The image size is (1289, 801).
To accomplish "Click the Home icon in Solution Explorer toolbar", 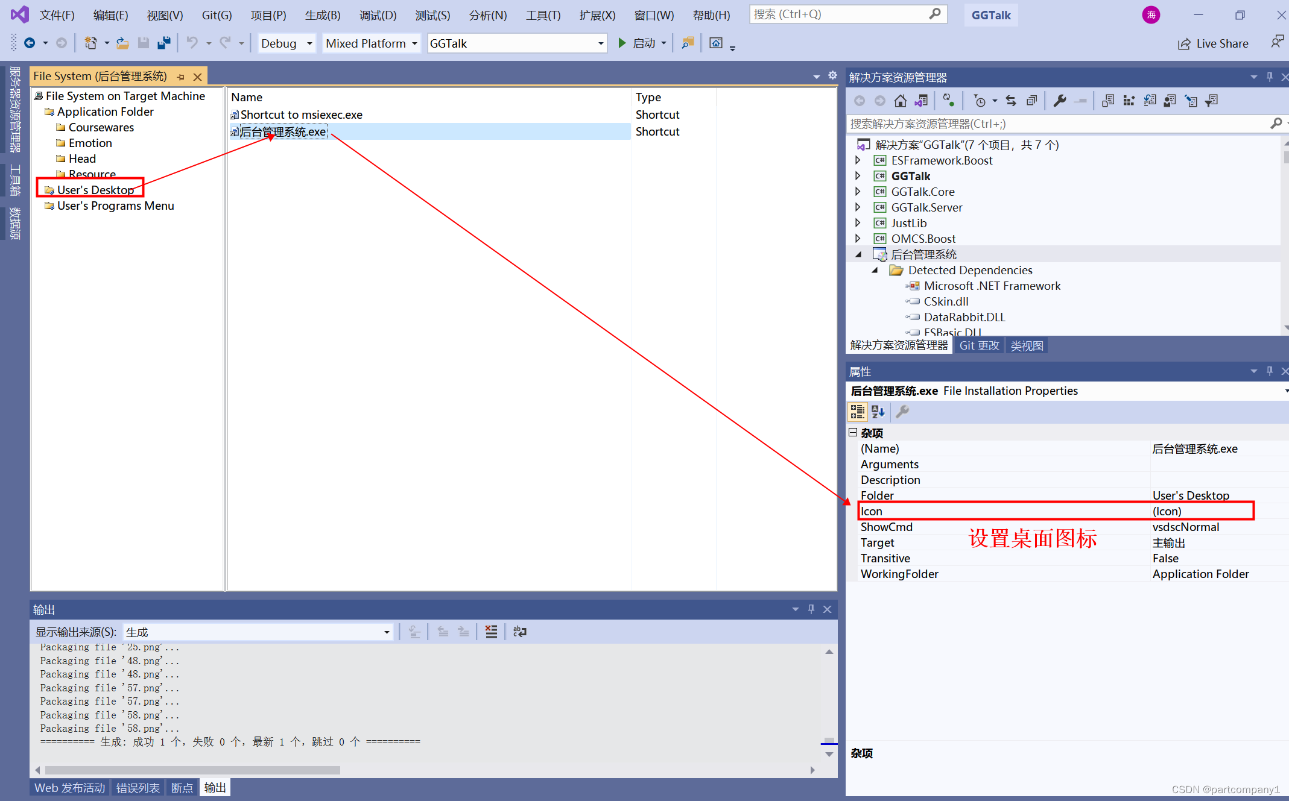I will click(900, 101).
